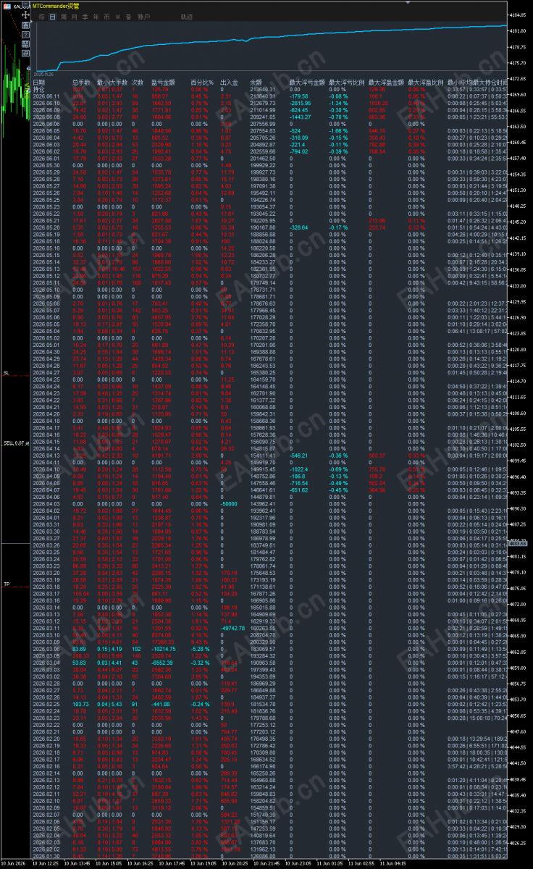Open the calculator icon in side toolbar

[25, 25]
